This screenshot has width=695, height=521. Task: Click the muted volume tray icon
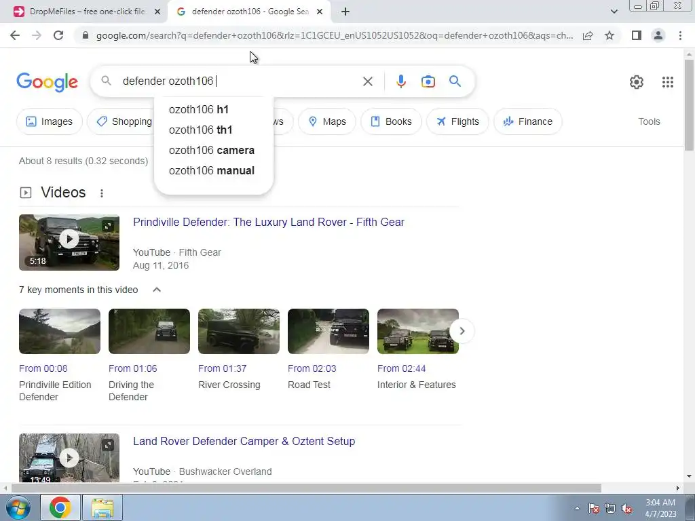pyautogui.click(x=626, y=508)
